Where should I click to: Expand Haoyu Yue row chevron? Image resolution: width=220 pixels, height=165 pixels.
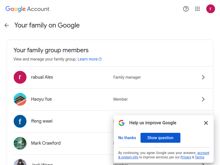click(x=203, y=99)
